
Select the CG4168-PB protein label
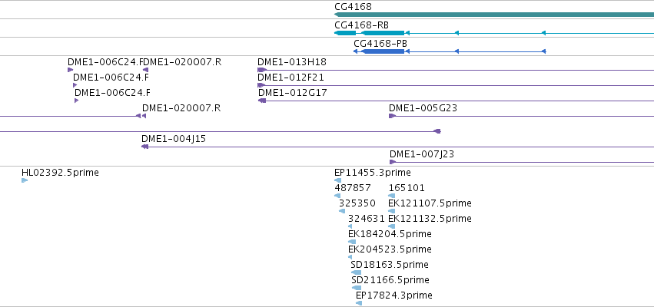(x=380, y=43)
